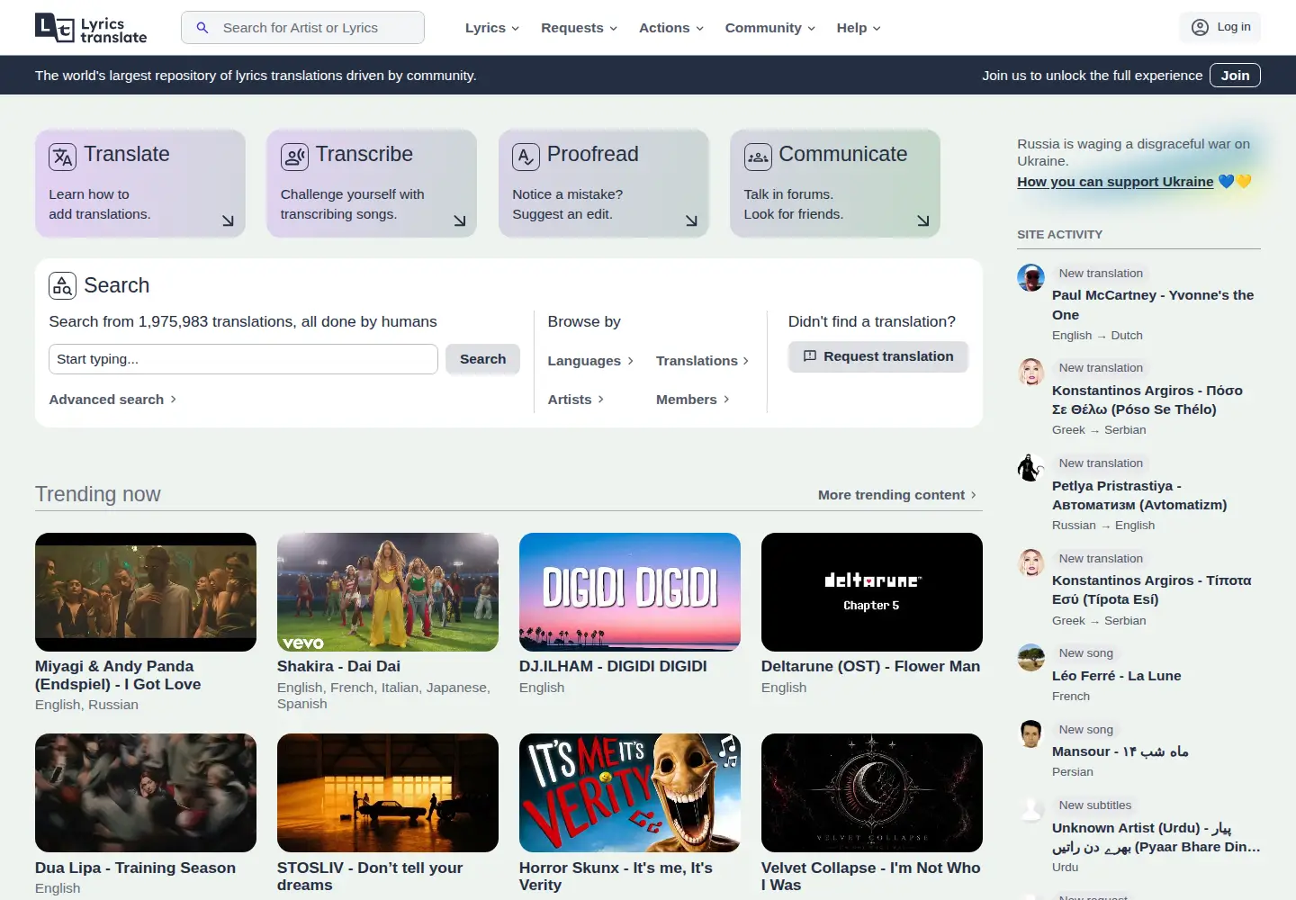Click the Proofread card icon
The image size is (1296, 900).
coord(526,157)
